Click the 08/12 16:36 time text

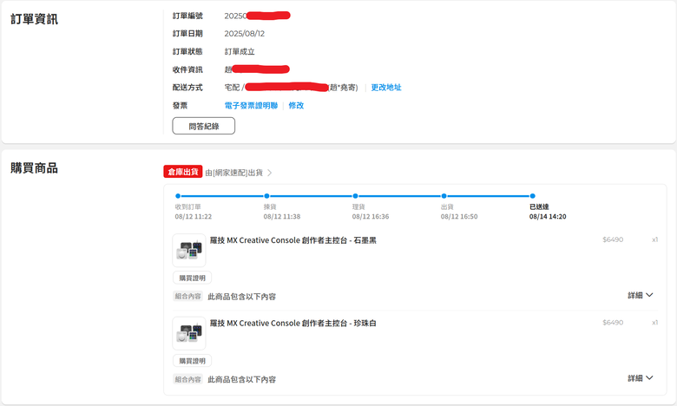tap(371, 217)
